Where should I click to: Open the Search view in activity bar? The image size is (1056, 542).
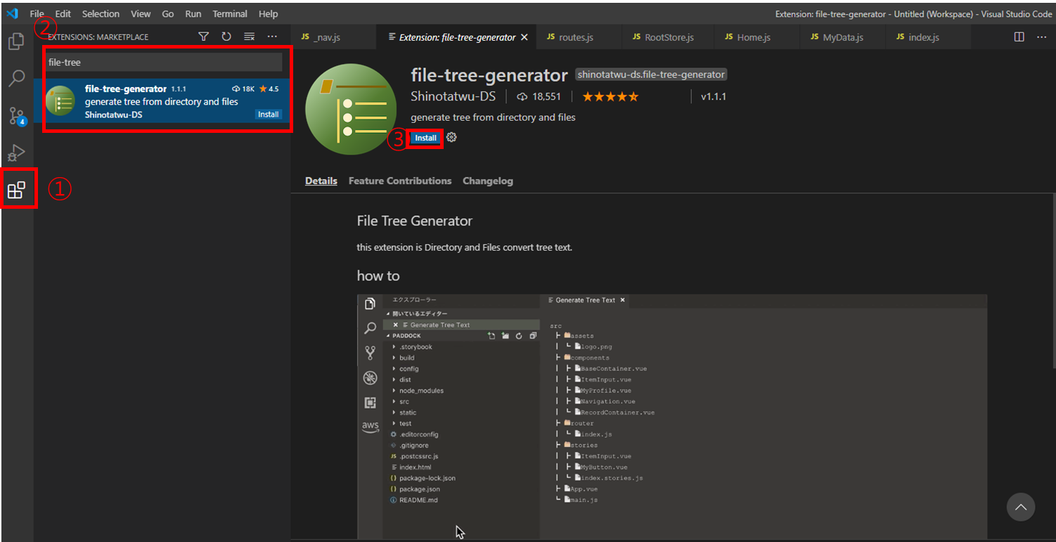pyautogui.click(x=16, y=78)
